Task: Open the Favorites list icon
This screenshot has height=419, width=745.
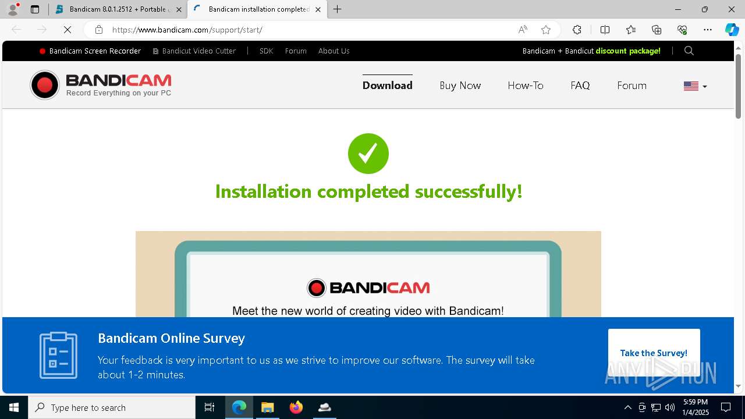Action: [x=631, y=30]
